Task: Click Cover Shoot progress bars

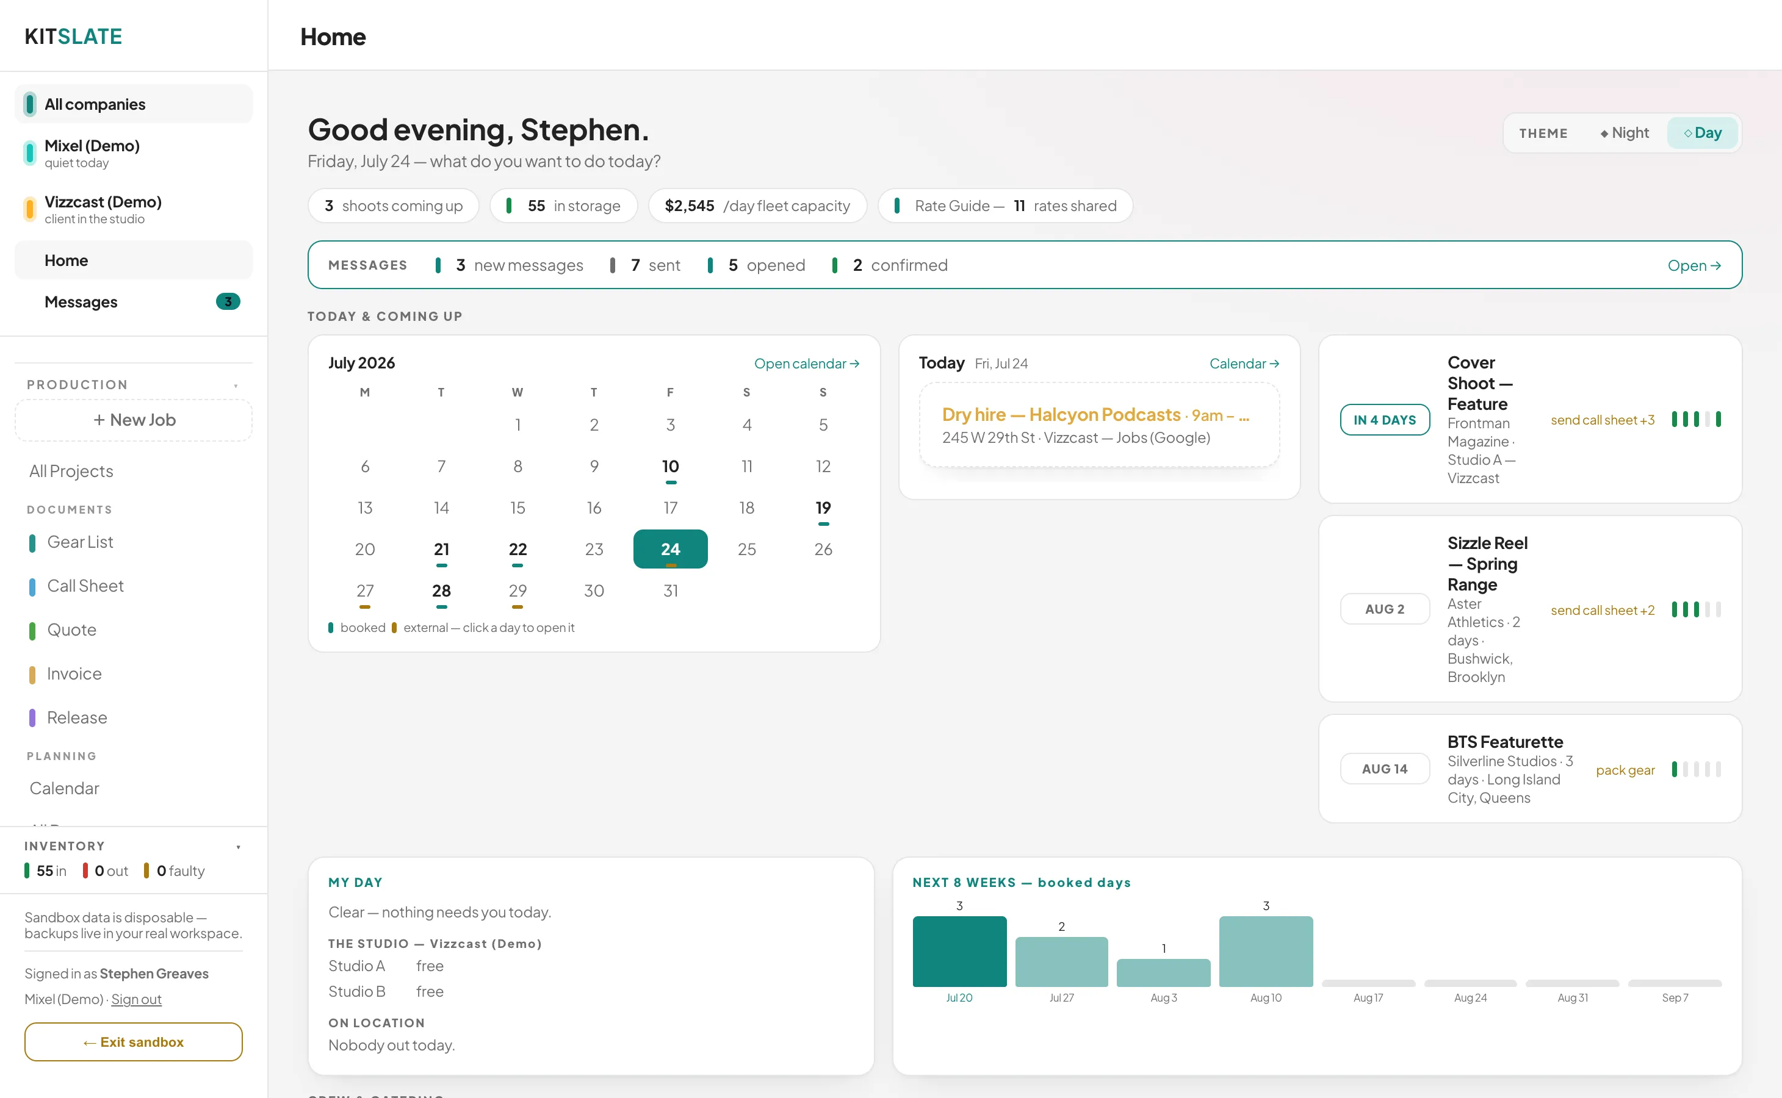Action: [x=1695, y=419]
